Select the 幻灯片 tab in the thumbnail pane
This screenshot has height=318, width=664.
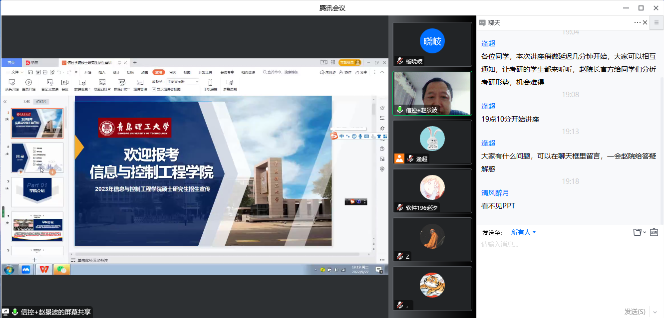41,102
